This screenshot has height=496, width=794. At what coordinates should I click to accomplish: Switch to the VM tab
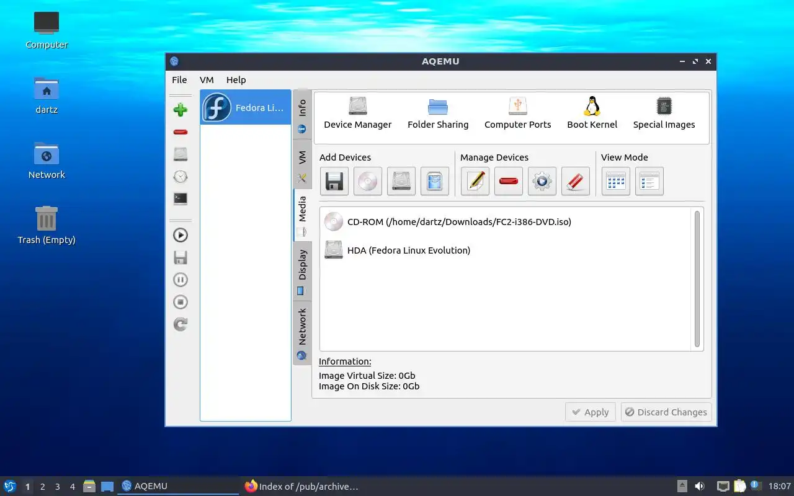pyautogui.click(x=302, y=164)
